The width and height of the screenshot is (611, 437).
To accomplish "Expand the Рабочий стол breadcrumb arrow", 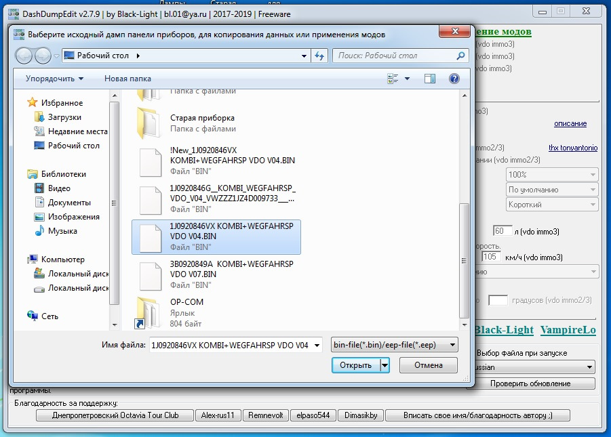I will 138,56.
